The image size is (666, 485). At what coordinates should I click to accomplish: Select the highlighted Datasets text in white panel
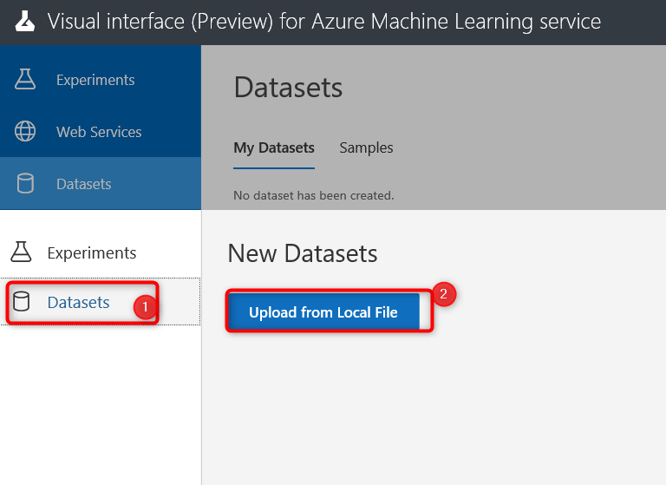coord(78,303)
